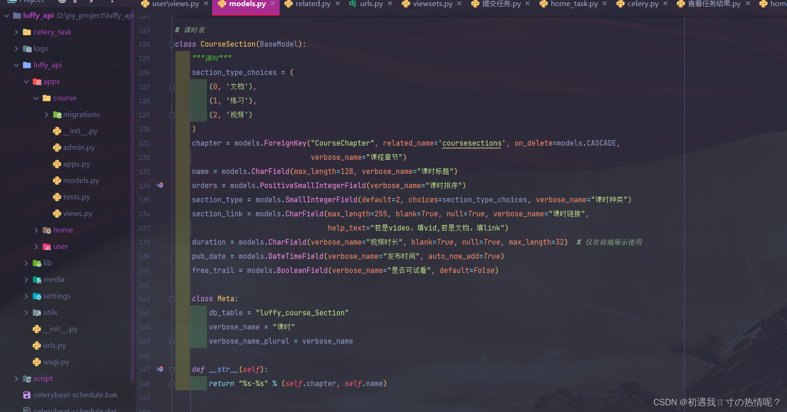Click the Django icon on urls.py tab
The image size is (787, 412).
[353, 4]
